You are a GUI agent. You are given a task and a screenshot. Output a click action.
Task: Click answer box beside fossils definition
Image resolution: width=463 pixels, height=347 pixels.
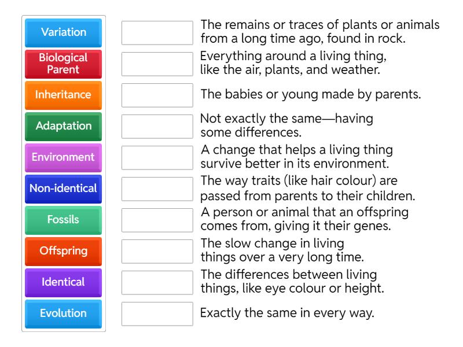coord(157,33)
